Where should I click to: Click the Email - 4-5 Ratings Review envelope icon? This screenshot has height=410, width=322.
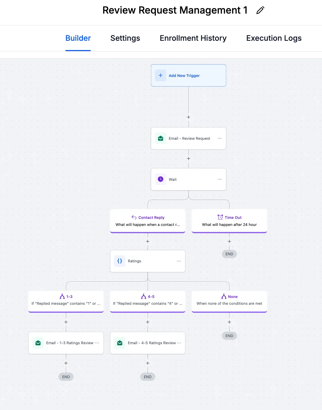(x=120, y=343)
